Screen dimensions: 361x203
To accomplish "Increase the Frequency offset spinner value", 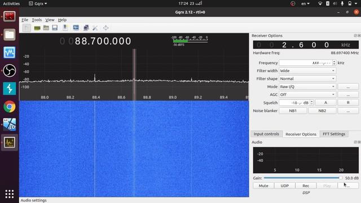I will (x=334, y=61).
